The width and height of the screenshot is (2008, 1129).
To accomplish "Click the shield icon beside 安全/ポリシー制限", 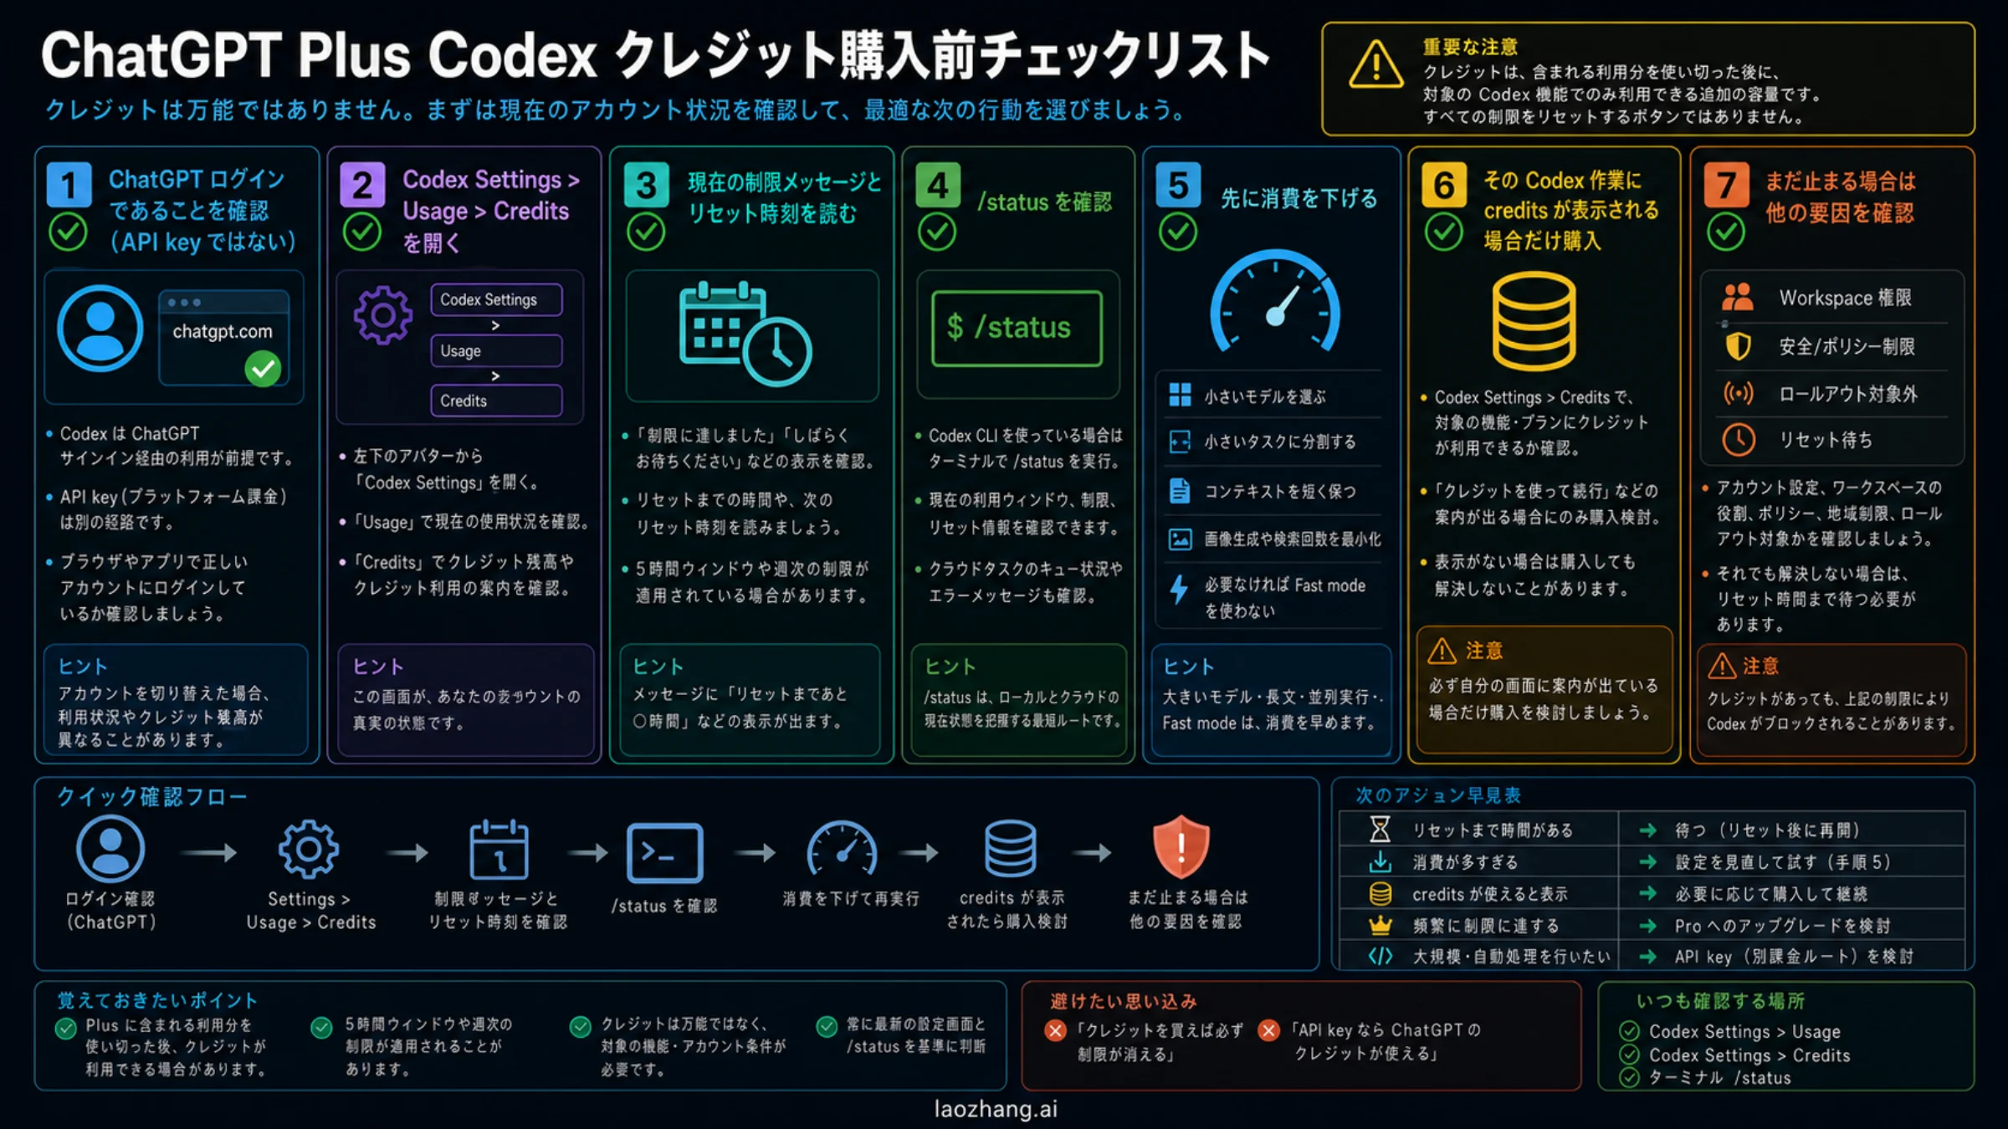I will tap(1739, 345).
